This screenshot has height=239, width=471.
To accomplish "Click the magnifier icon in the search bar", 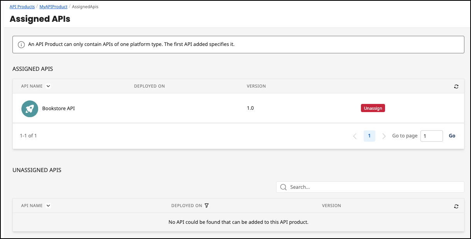I will (x=283, y=187).
